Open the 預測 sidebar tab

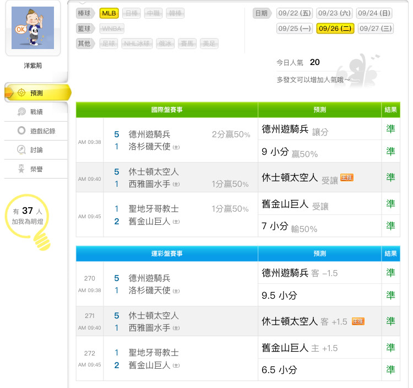point(37,93)
